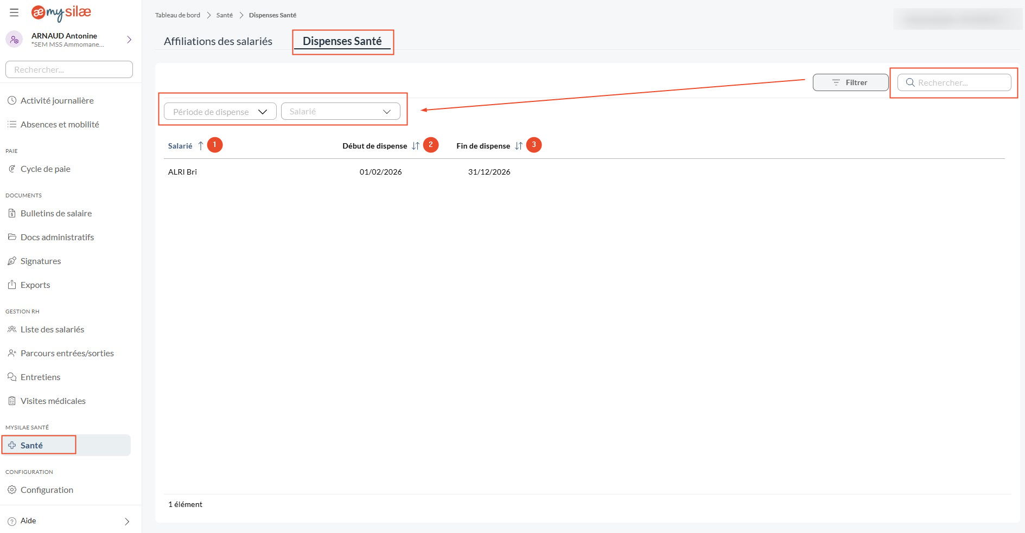The height and width of the screenshot is (533, 1025).
Task: Go to Bulletins de salaire
Action: coord(56,213)
